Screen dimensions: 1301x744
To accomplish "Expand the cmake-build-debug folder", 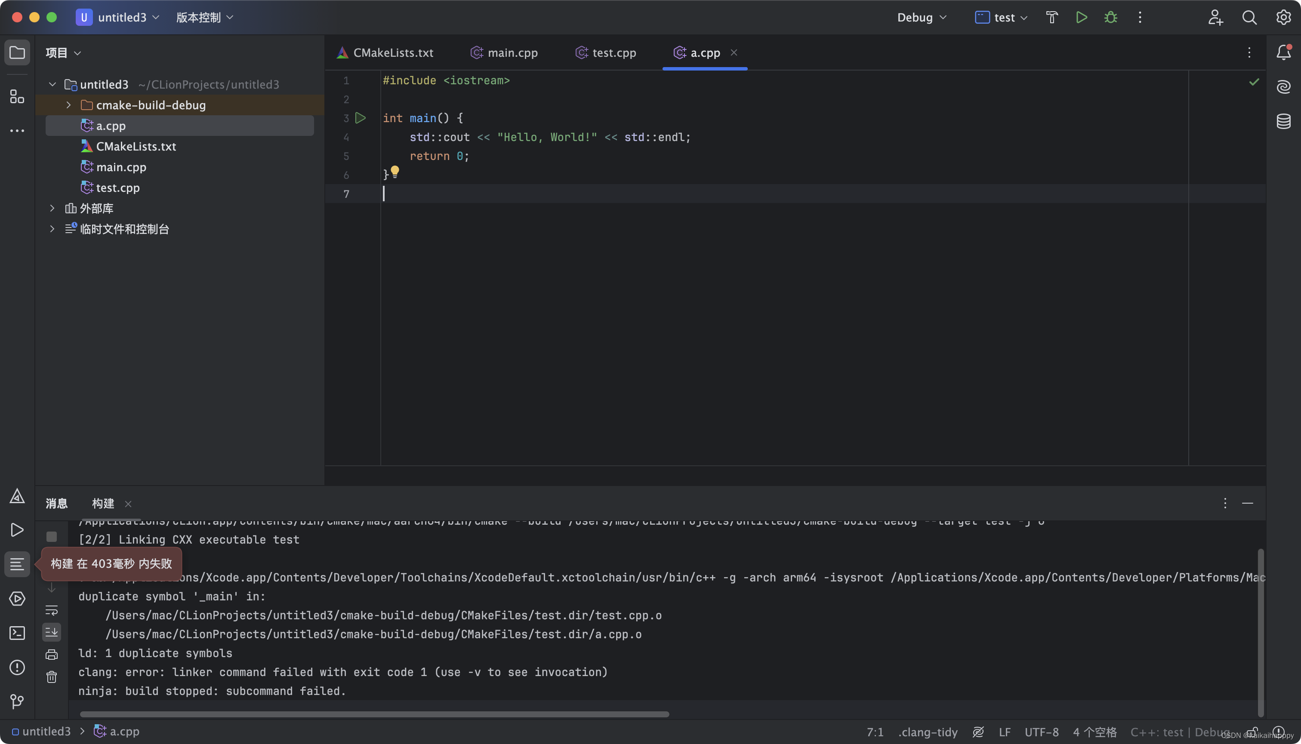I will coord(68,105).
